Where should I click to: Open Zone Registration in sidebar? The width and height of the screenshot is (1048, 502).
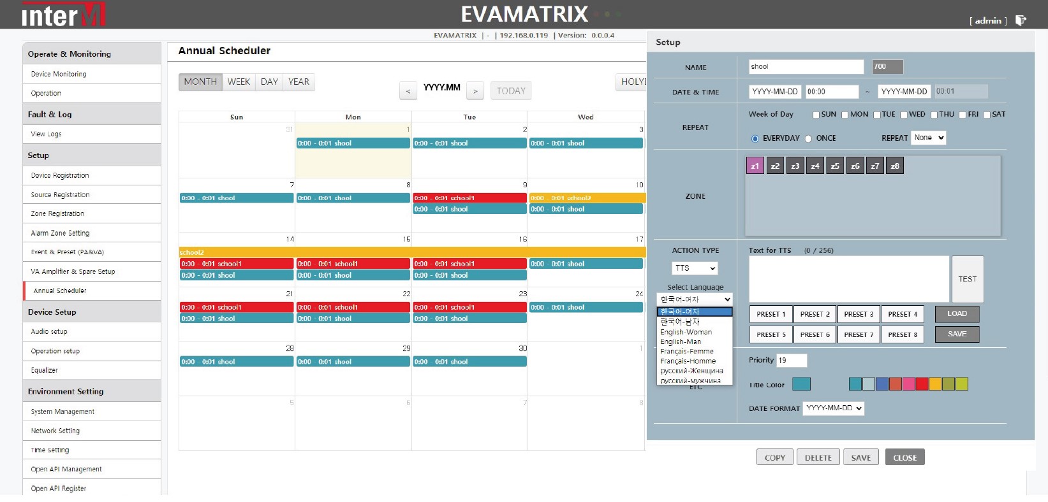coord(92,213)
